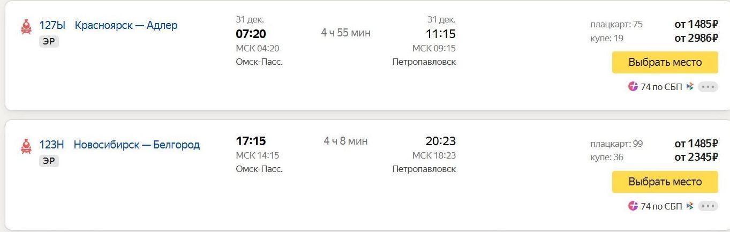Click the pink cashback icon in the Новосибирск — Белгород card
Viewport: 730px width, 232px height.
pyautogui.click(x=633, y=206)
